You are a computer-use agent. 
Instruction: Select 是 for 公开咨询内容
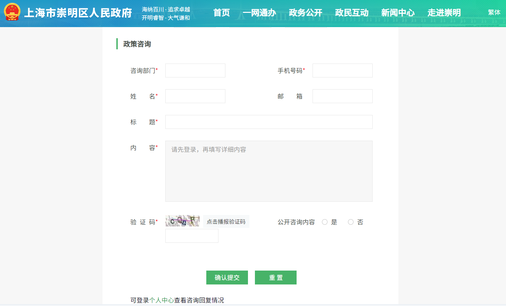coord(325,222)
